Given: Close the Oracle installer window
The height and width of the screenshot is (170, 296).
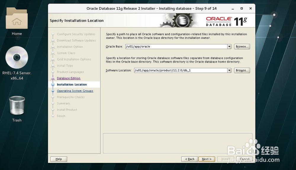Looking at the screenshot, I should (250, 9).
